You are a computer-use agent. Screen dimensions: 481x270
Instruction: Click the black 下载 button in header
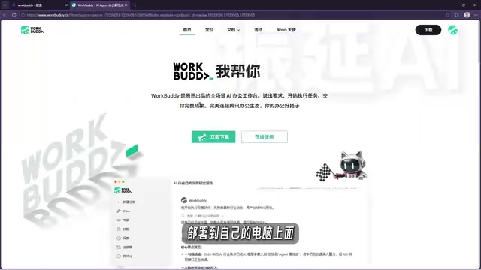pyautogui.click(x=428, y=30)
